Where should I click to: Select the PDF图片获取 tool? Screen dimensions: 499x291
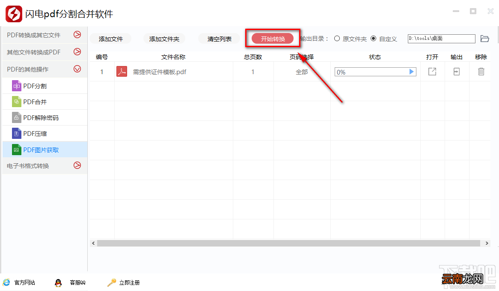click(x=45, y=150)
